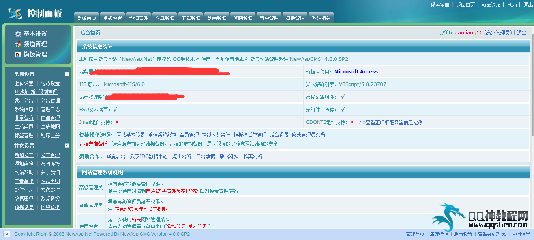
Task: Switch to the 系统首页 tab
Action: (x=87, y=18)
